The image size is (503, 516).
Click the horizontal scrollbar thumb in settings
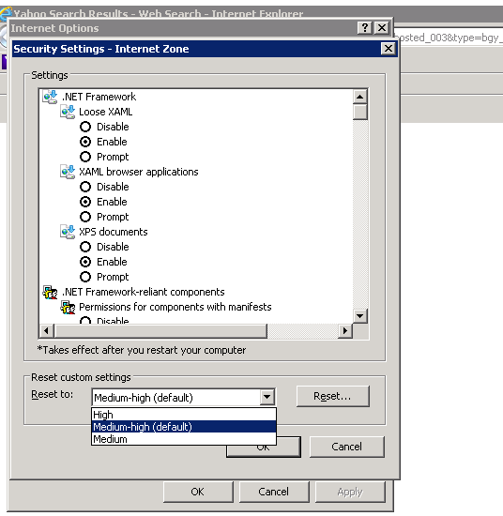coord(160,331)
